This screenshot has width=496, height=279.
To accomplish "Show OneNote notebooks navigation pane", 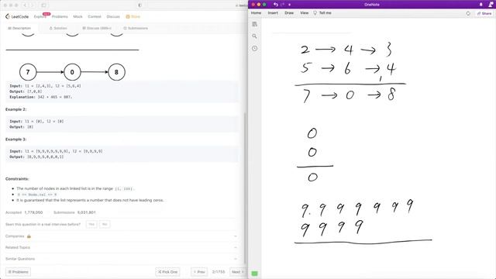I will pos(255,24).
